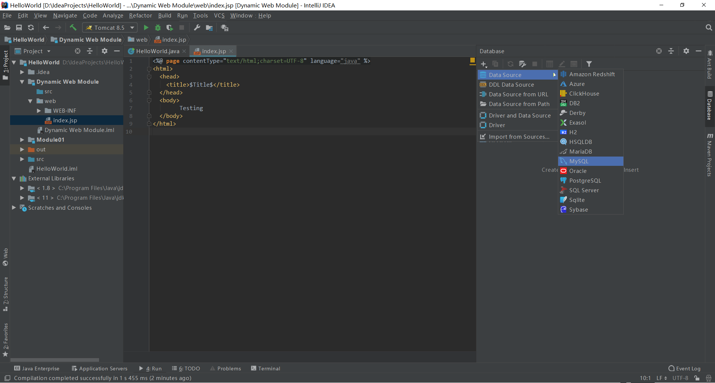Collapse all in the Database panel
The width and height of the screenshot is (715, 383).
[671, 51]
